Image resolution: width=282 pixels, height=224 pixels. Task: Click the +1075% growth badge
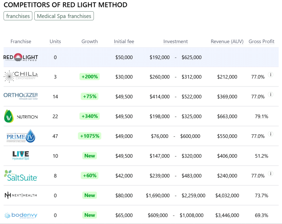(x=90, y=136)
